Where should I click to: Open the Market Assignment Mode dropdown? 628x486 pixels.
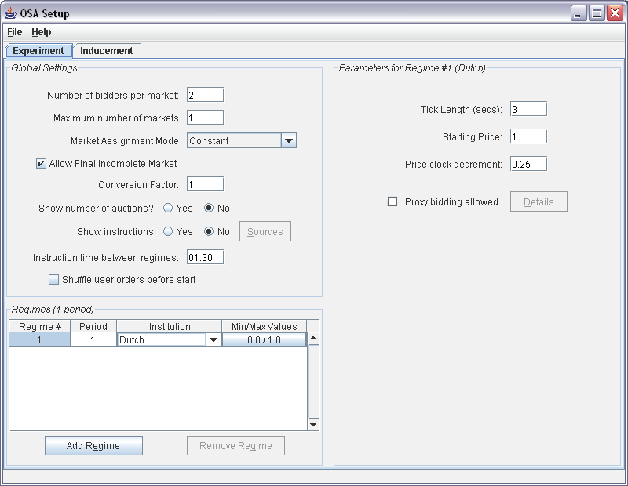pyautogui.click(x=289, y=141)
